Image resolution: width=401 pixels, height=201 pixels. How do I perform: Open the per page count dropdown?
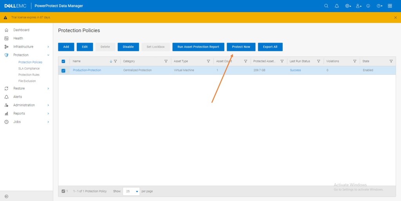point(132,191)
